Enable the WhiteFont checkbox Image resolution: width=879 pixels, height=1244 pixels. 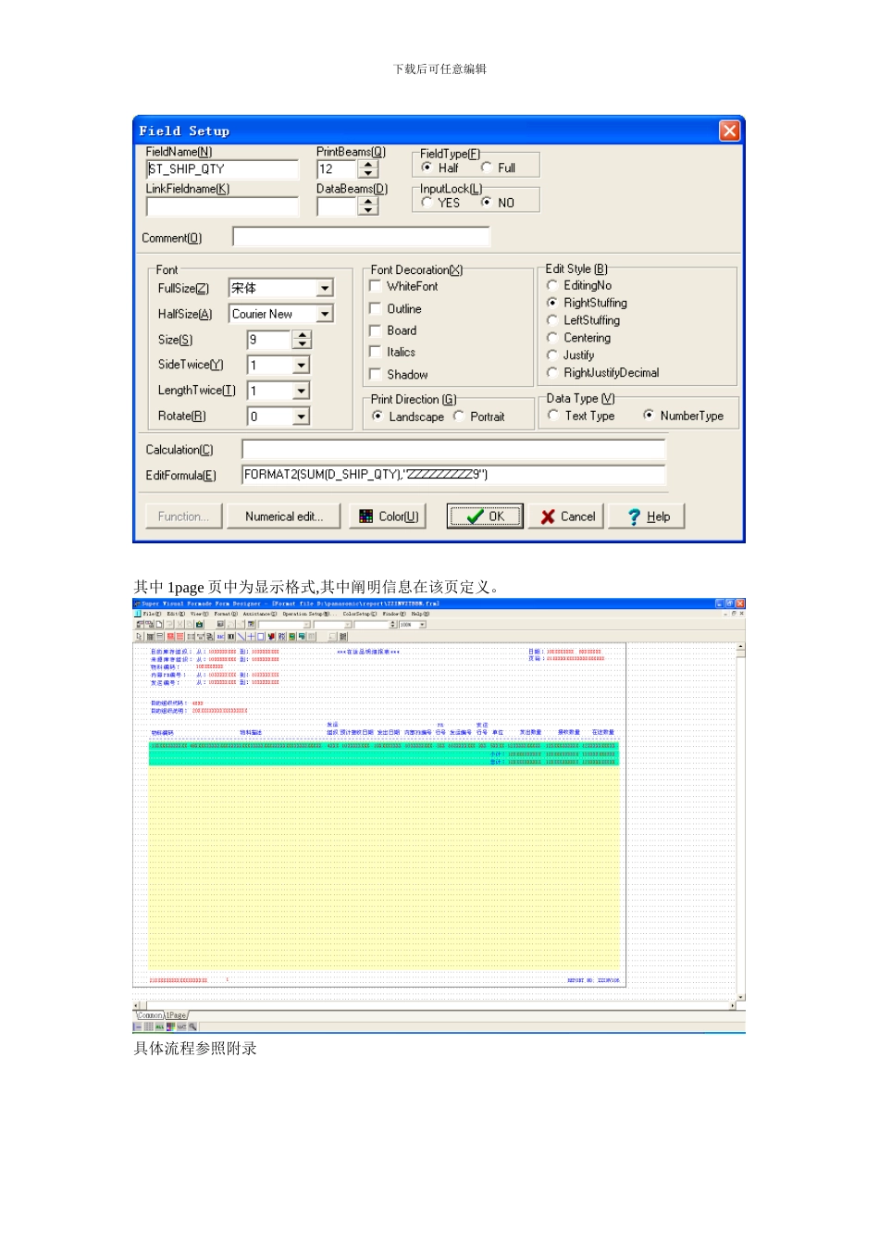(376, 286)
